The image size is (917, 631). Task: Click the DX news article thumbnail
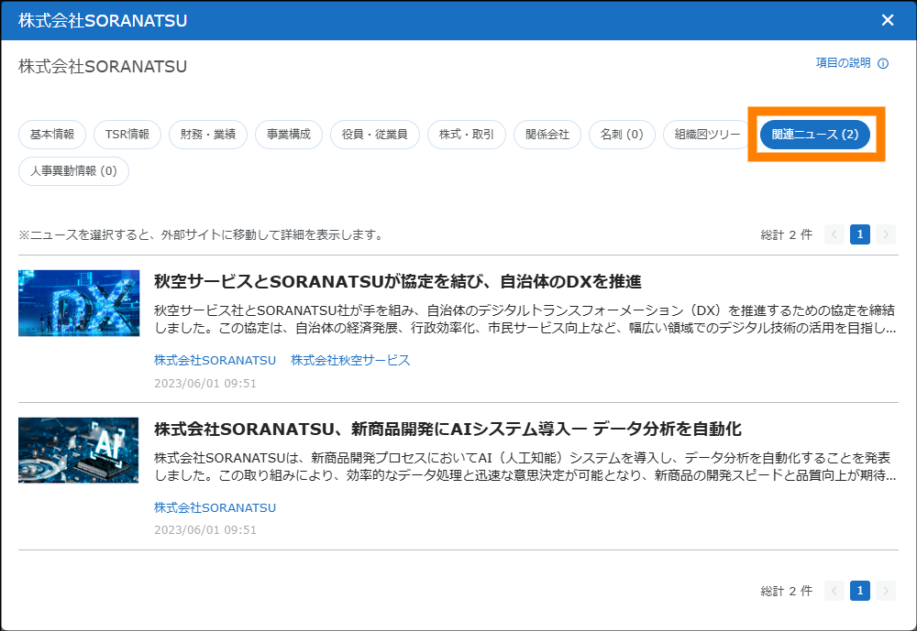[x=79, y=303]
